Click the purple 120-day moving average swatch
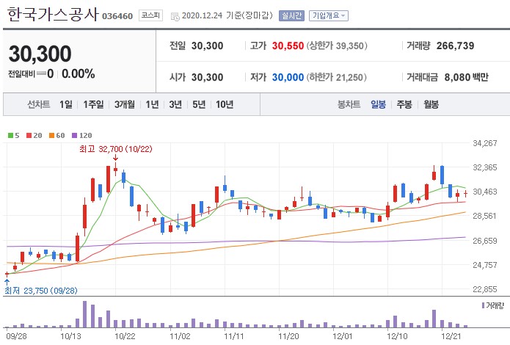 coord(75,135)
